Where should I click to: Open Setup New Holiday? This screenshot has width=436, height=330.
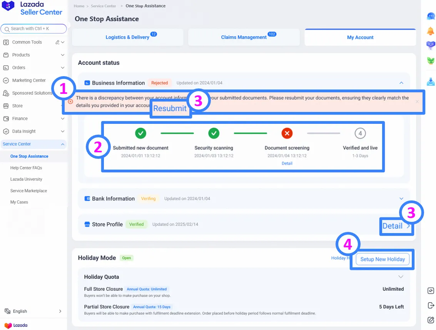382,259
